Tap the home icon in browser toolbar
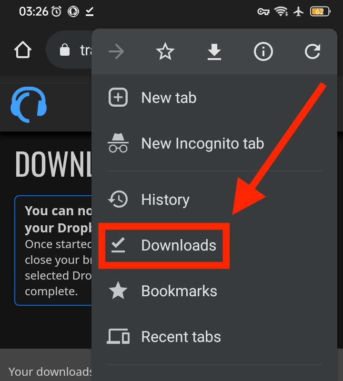343x381 pixels. (x=23, y=50)
